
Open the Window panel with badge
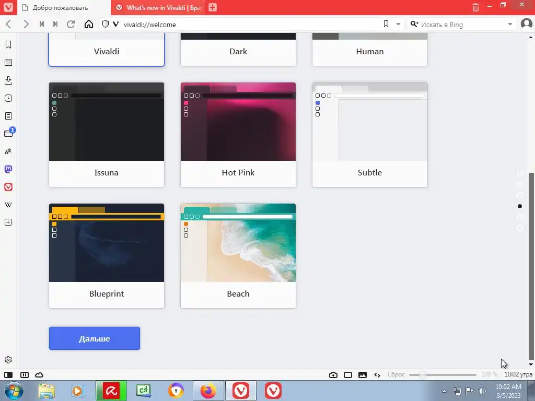pyautogui.click(x=9, y=133)
